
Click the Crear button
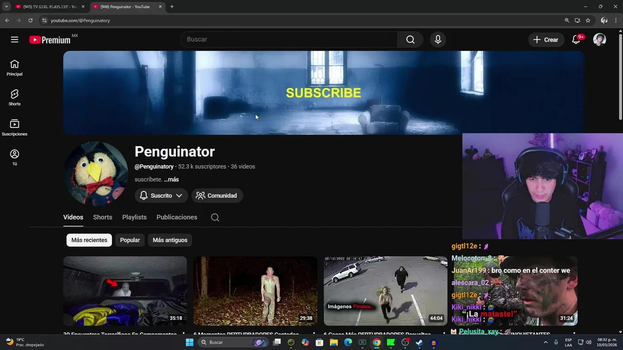(x=546, y=40)
